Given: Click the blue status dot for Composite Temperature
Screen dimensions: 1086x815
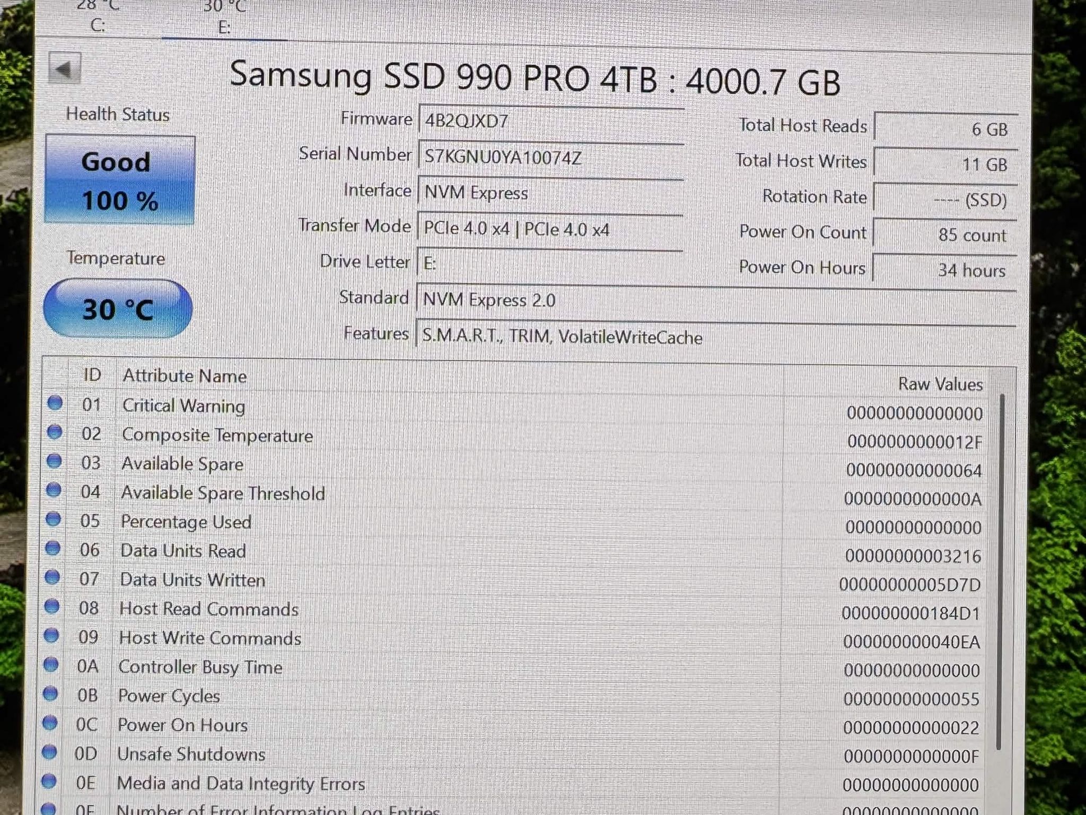Looking at the screenshot, I should point(55,432).
